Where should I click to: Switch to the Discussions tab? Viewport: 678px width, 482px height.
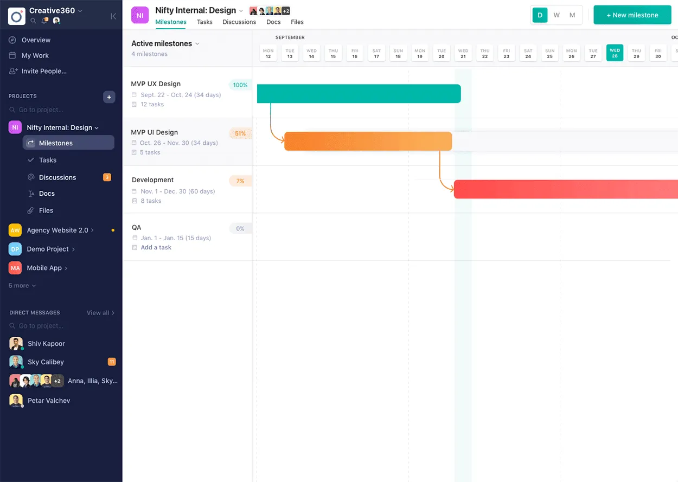point(239,22)
